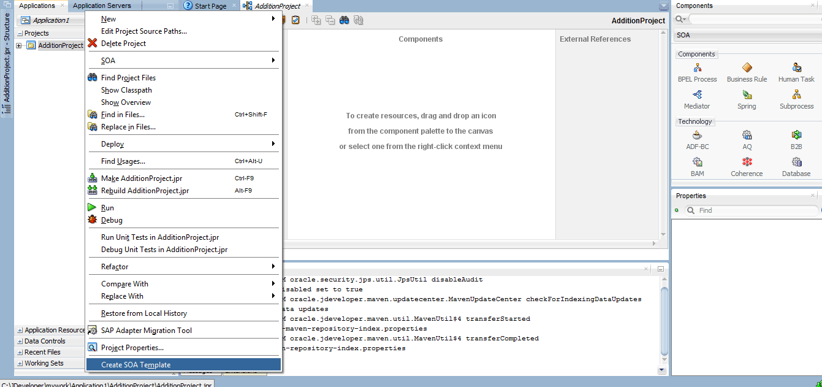The width and height of the screenshot is (822, 387).
Task: Select Make AdditionProject.jpr
Action: click(183, 178)
